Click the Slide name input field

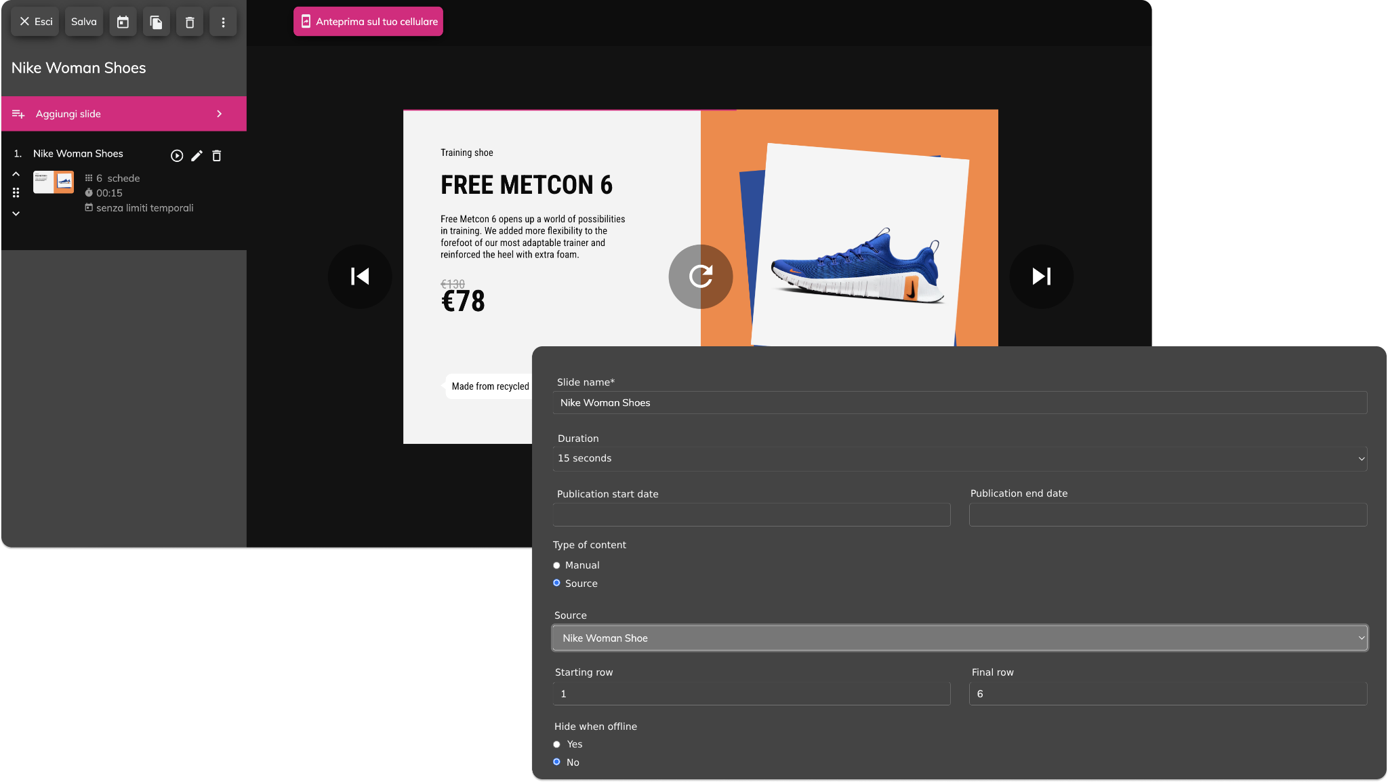pyautogui.click(x=960, y=403)
